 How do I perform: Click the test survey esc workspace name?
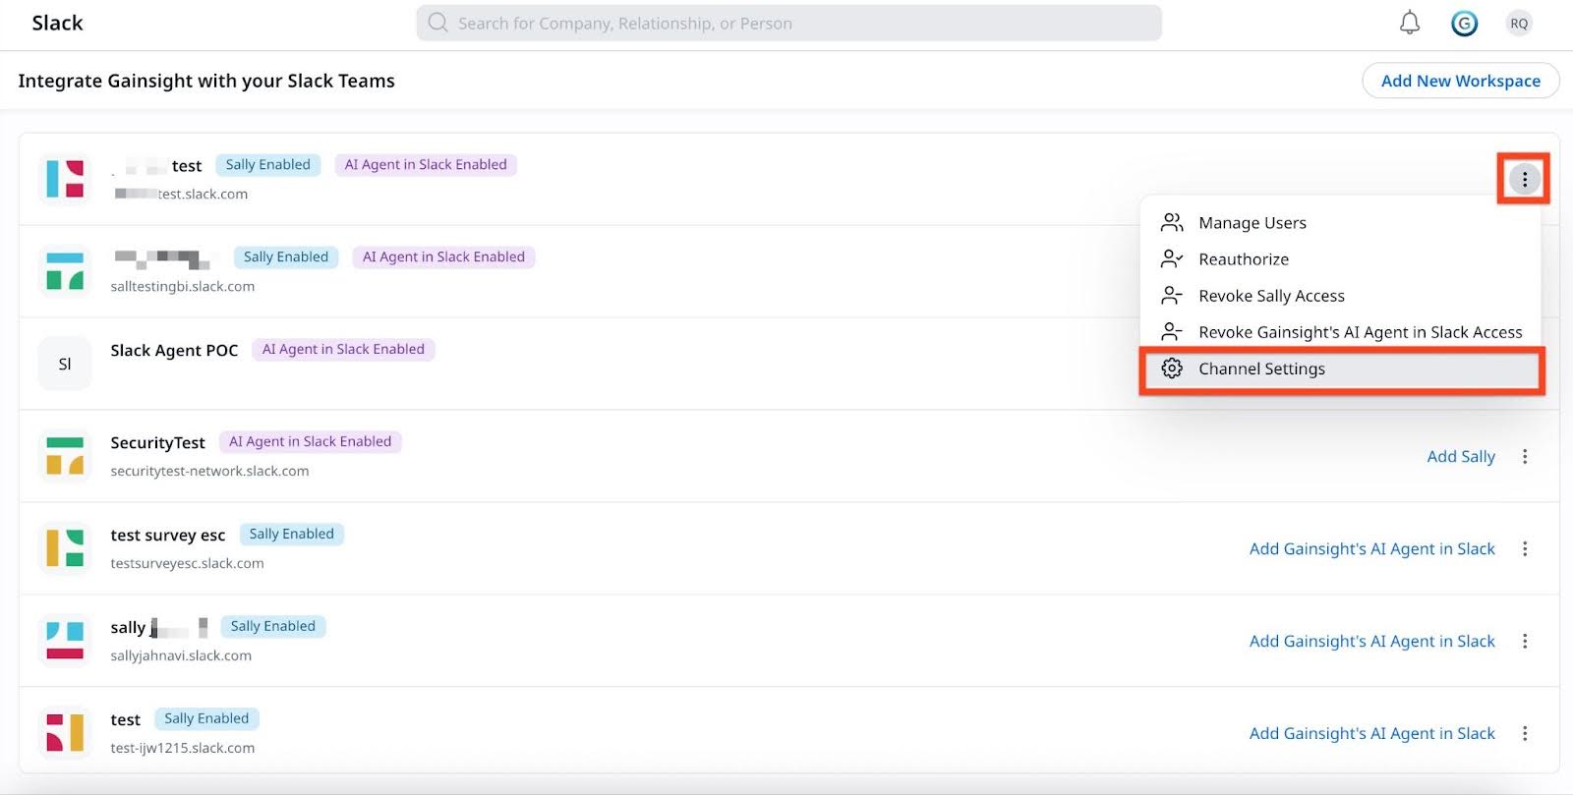click(x=168, y=536)
